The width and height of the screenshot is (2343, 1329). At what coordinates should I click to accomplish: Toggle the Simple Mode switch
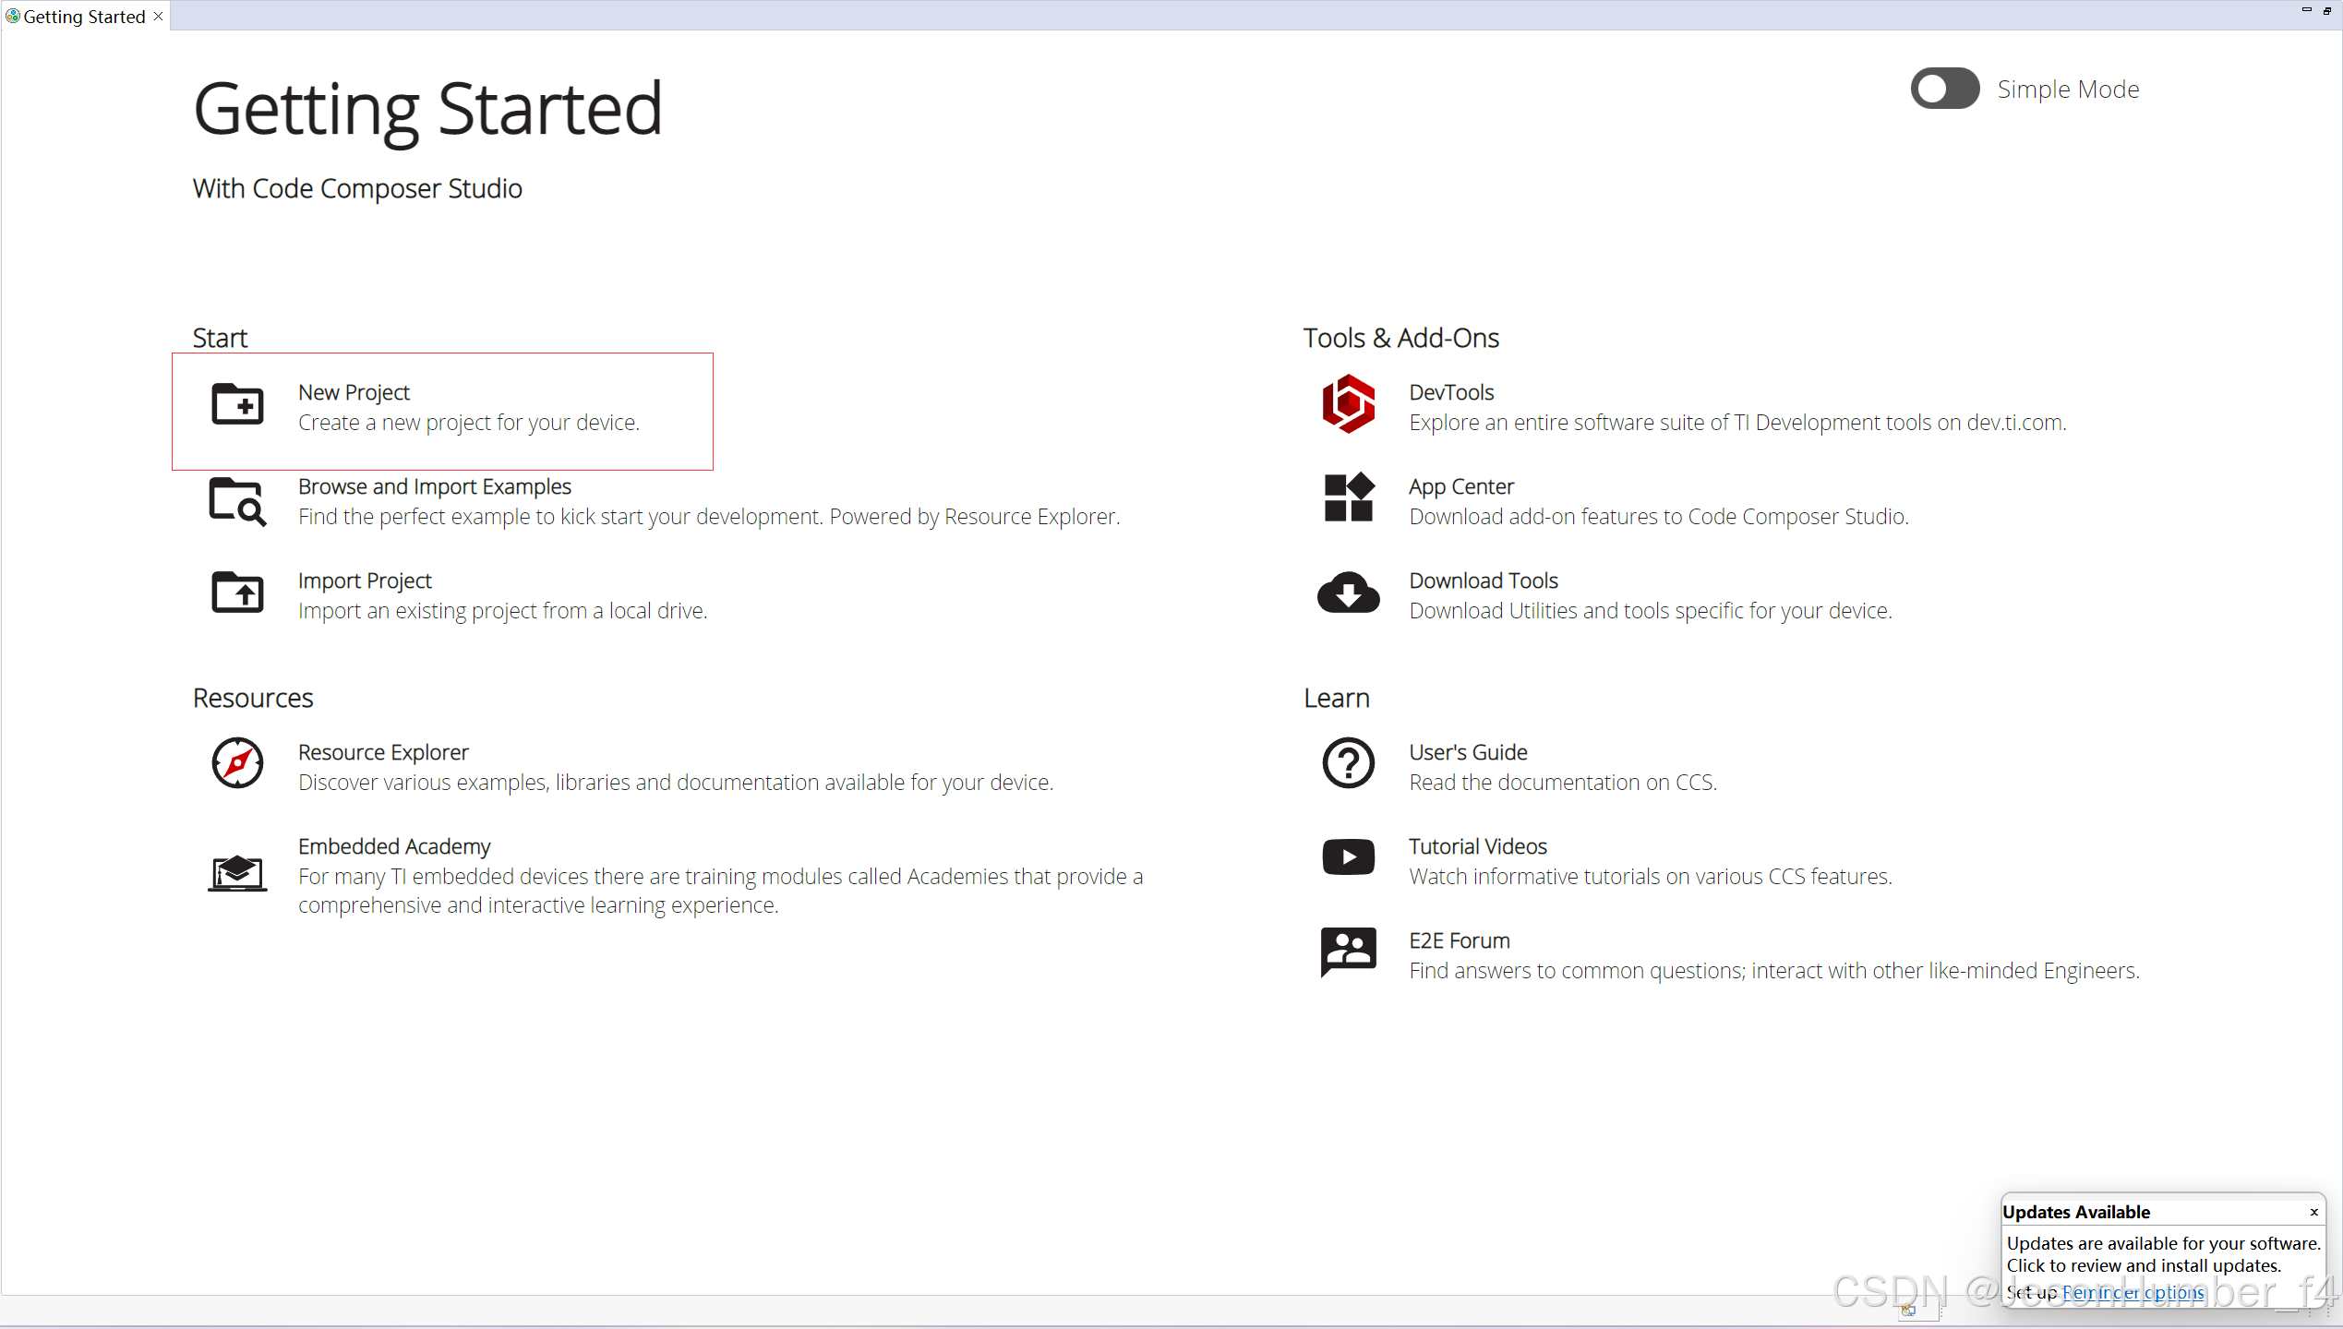(1944, 89)
